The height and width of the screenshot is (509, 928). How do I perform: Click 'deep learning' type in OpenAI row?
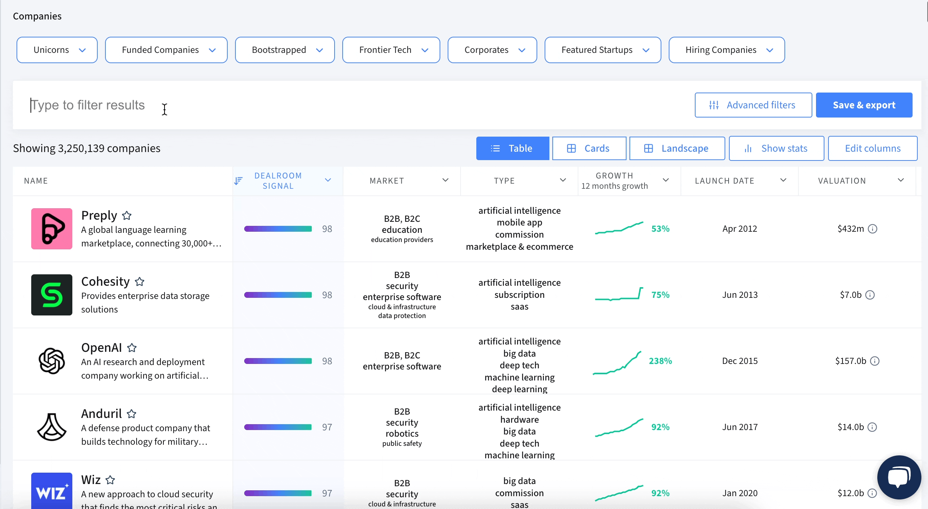(519, 389)
